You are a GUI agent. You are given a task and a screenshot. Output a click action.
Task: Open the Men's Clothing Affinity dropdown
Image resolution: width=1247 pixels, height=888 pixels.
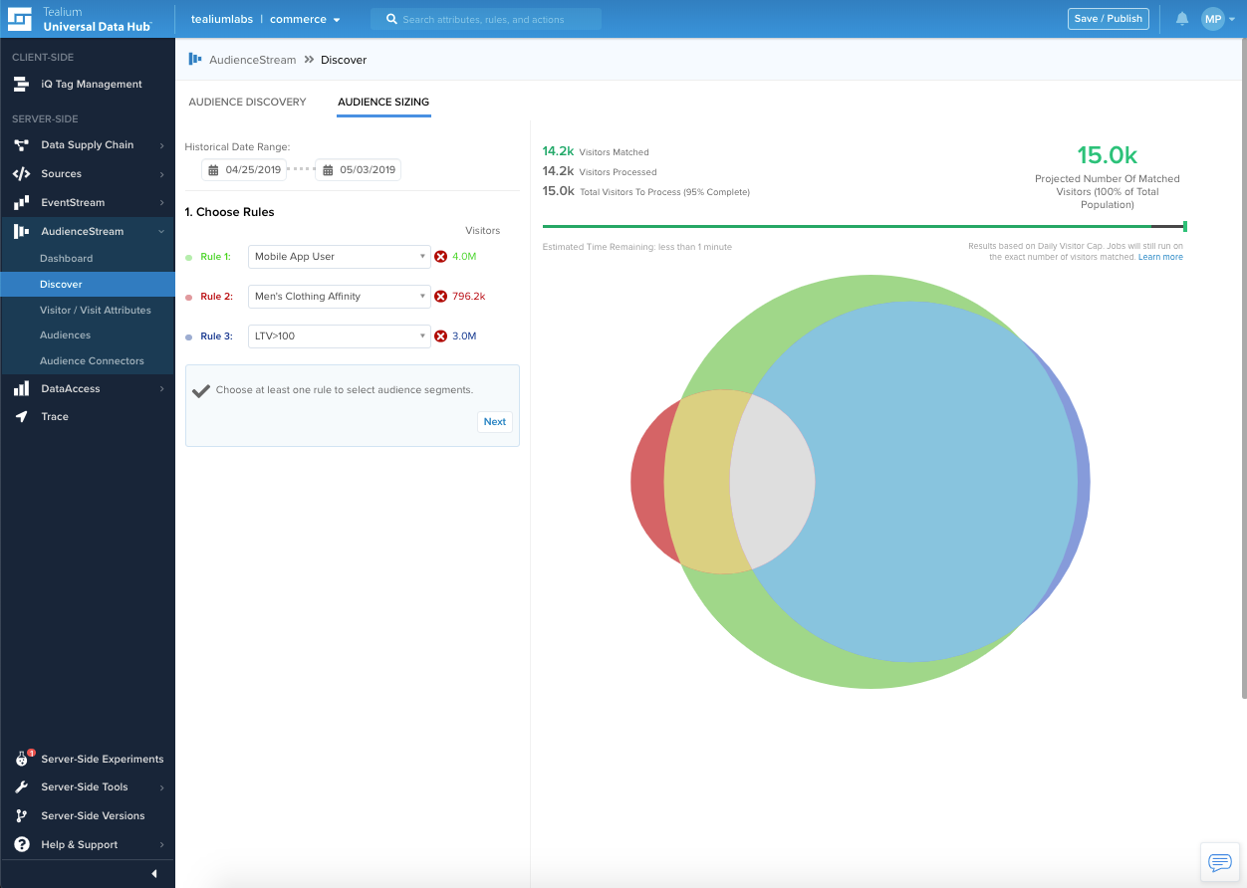339,297
